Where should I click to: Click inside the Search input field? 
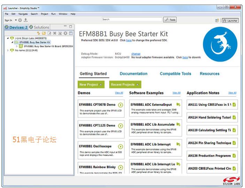(132, 20)
